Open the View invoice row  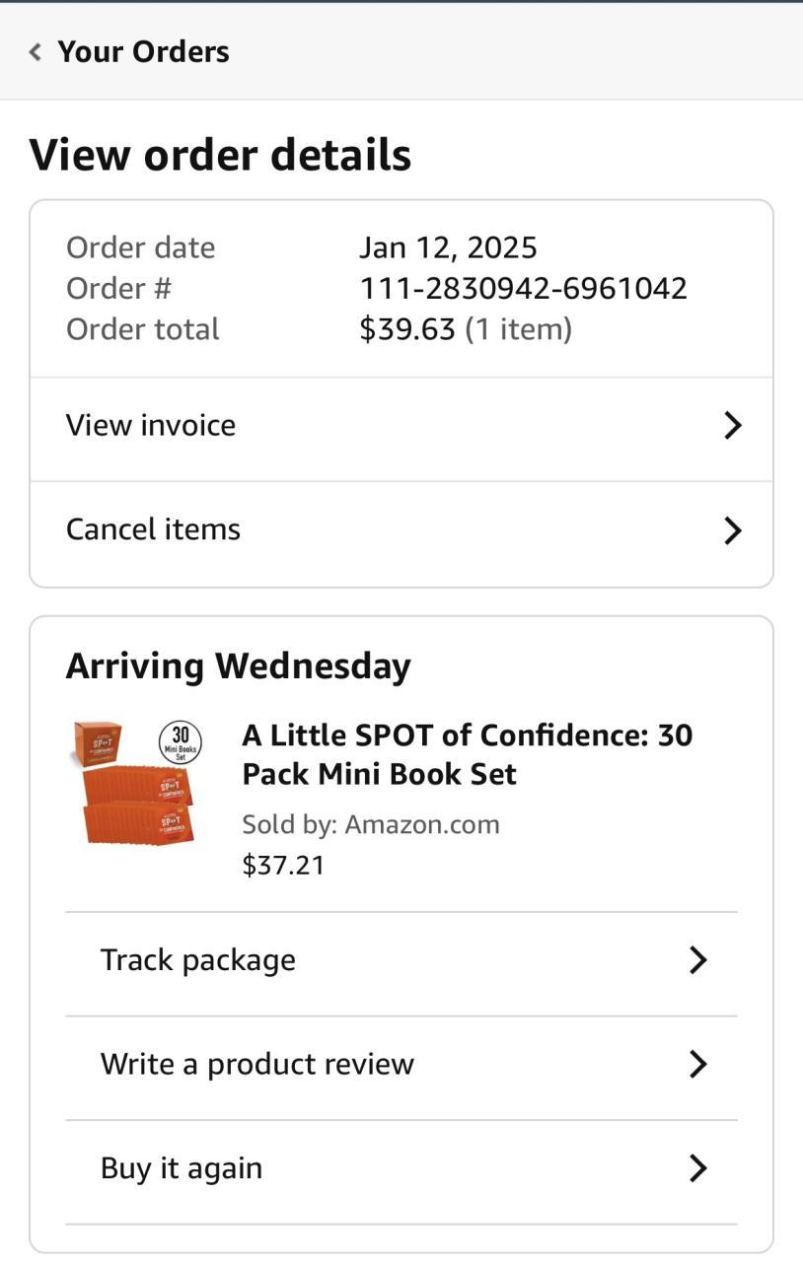click(151, 425)
